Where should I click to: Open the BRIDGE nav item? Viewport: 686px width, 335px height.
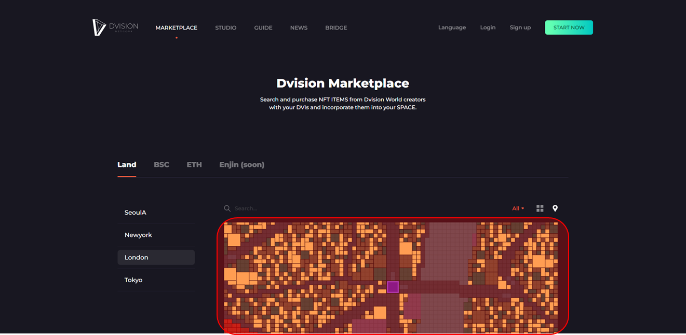click(x=336, y=28)
